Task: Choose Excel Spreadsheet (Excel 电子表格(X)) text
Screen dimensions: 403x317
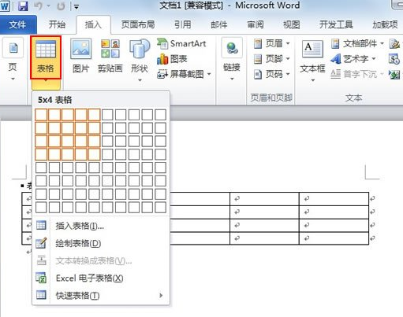Action: [90, 278]
